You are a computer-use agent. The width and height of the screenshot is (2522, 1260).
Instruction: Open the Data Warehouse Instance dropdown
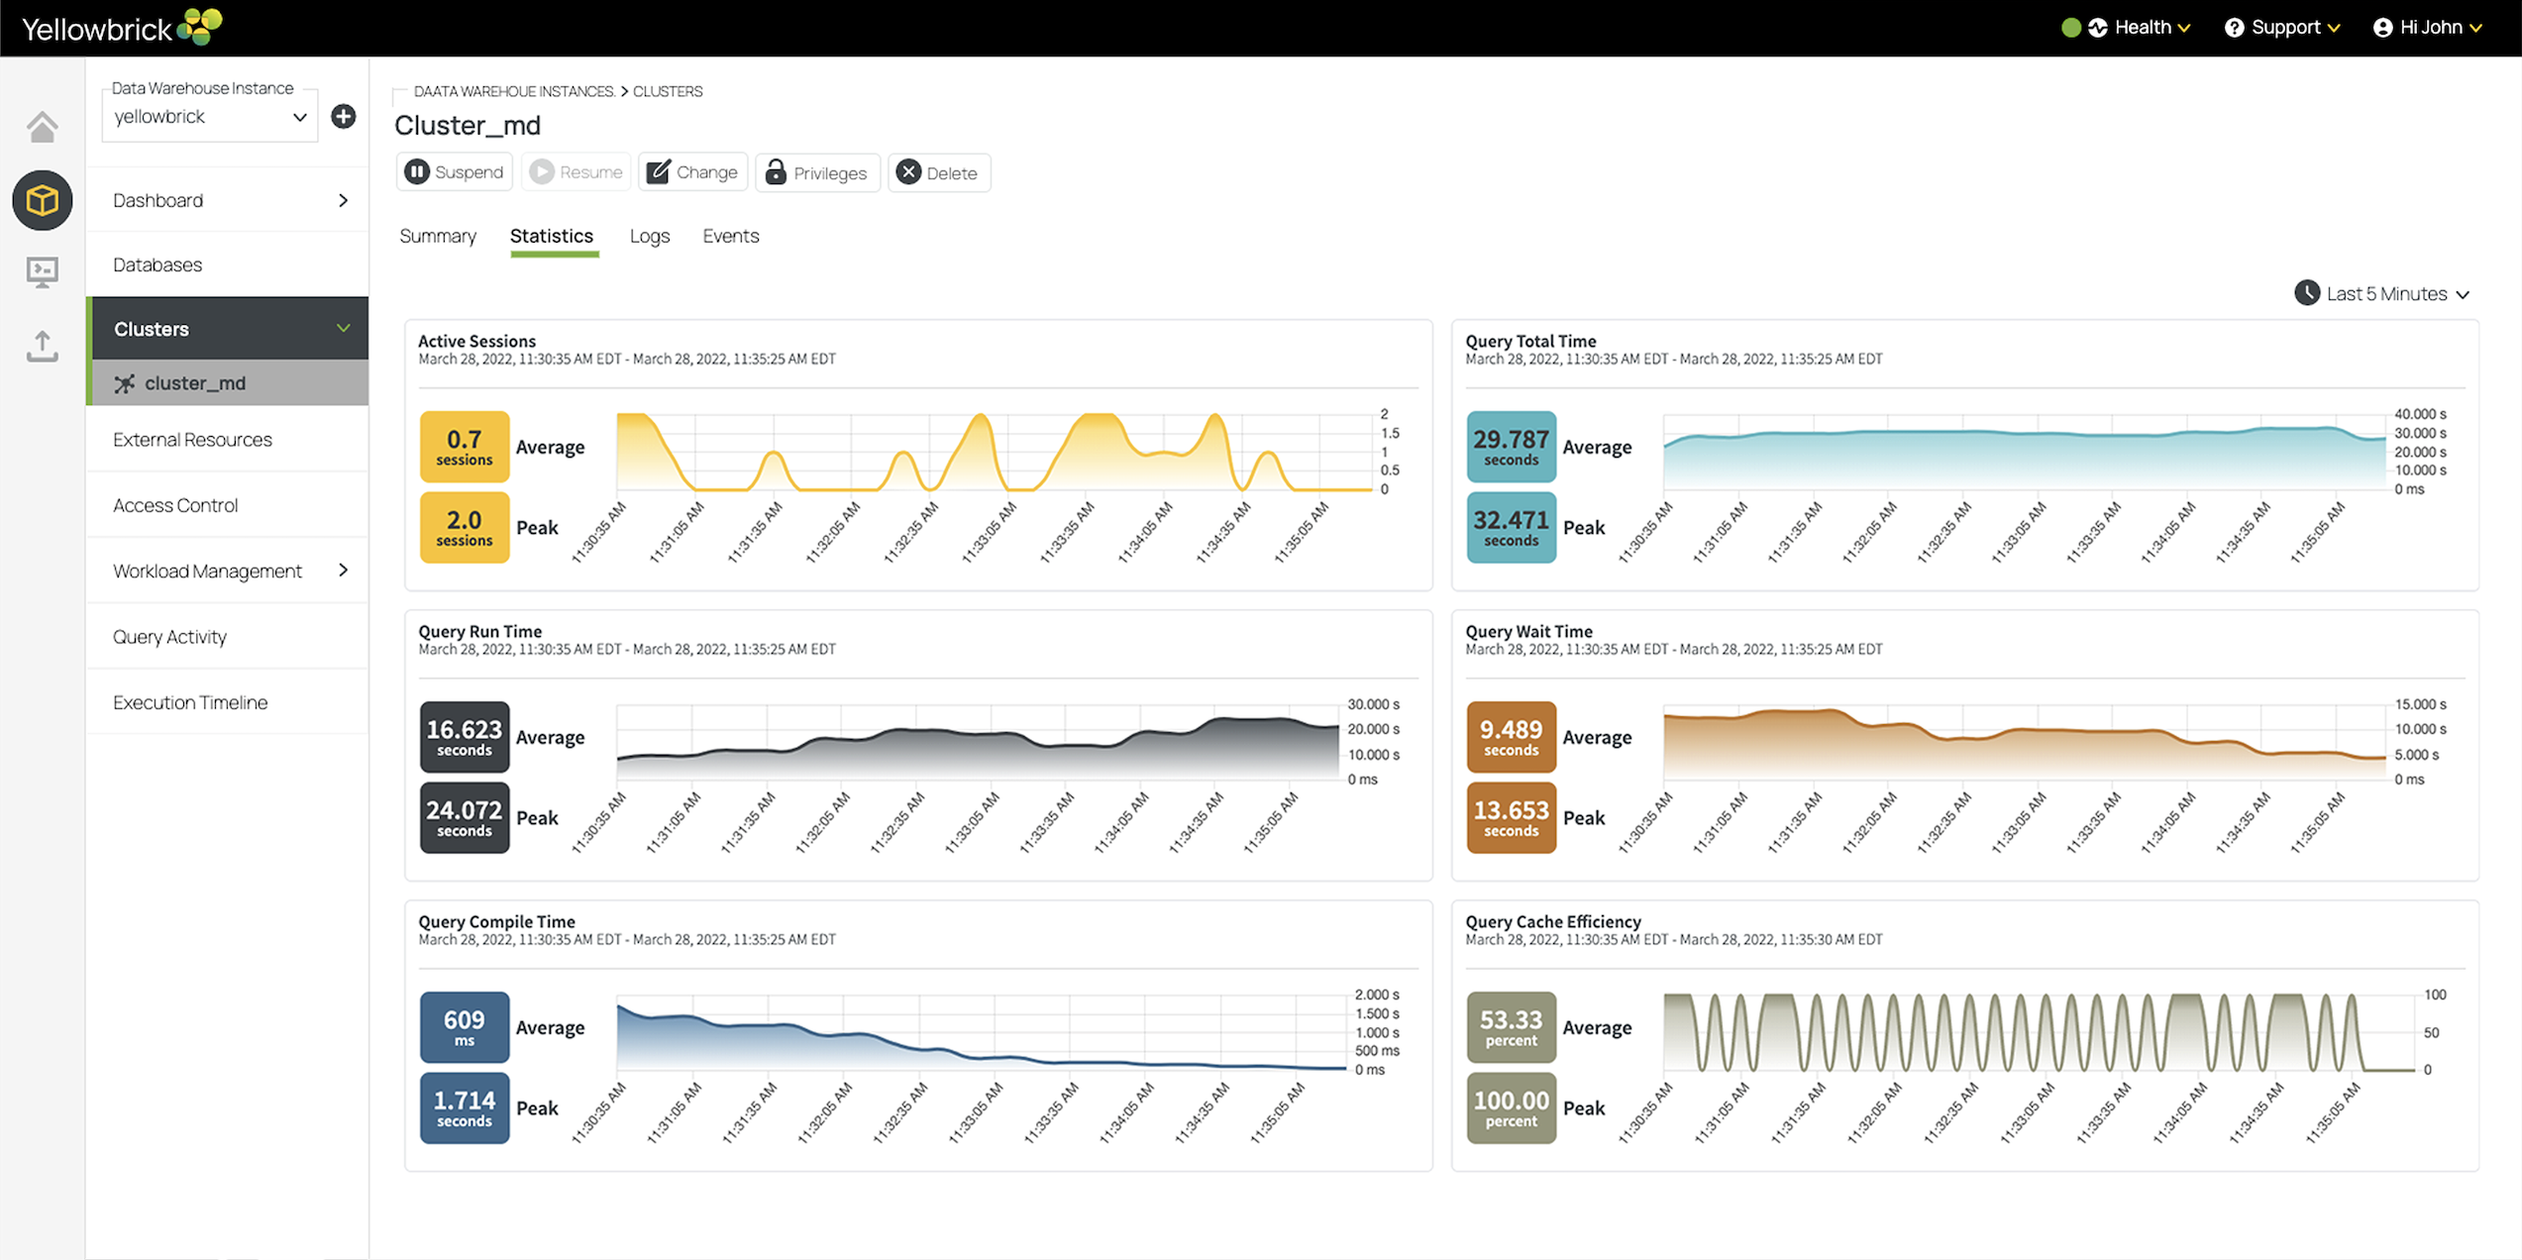pos(210,117)
